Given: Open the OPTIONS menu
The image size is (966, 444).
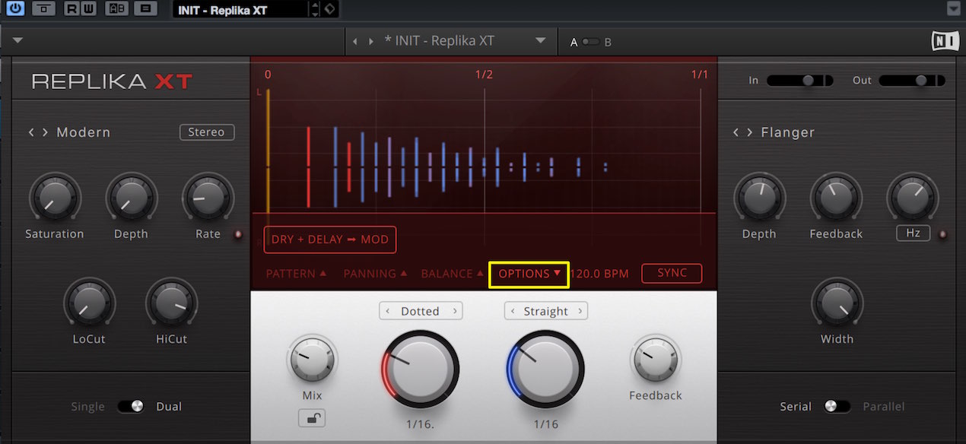Looking at the screenshot, I should tap(529, 274).
